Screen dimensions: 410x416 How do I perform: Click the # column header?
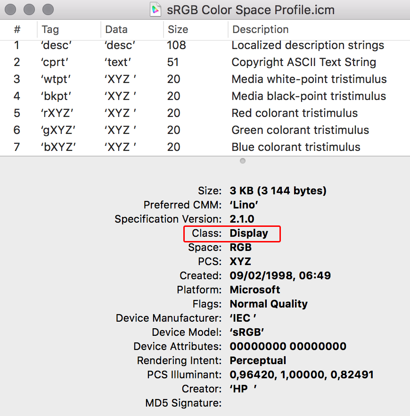[x=18, y=29]
